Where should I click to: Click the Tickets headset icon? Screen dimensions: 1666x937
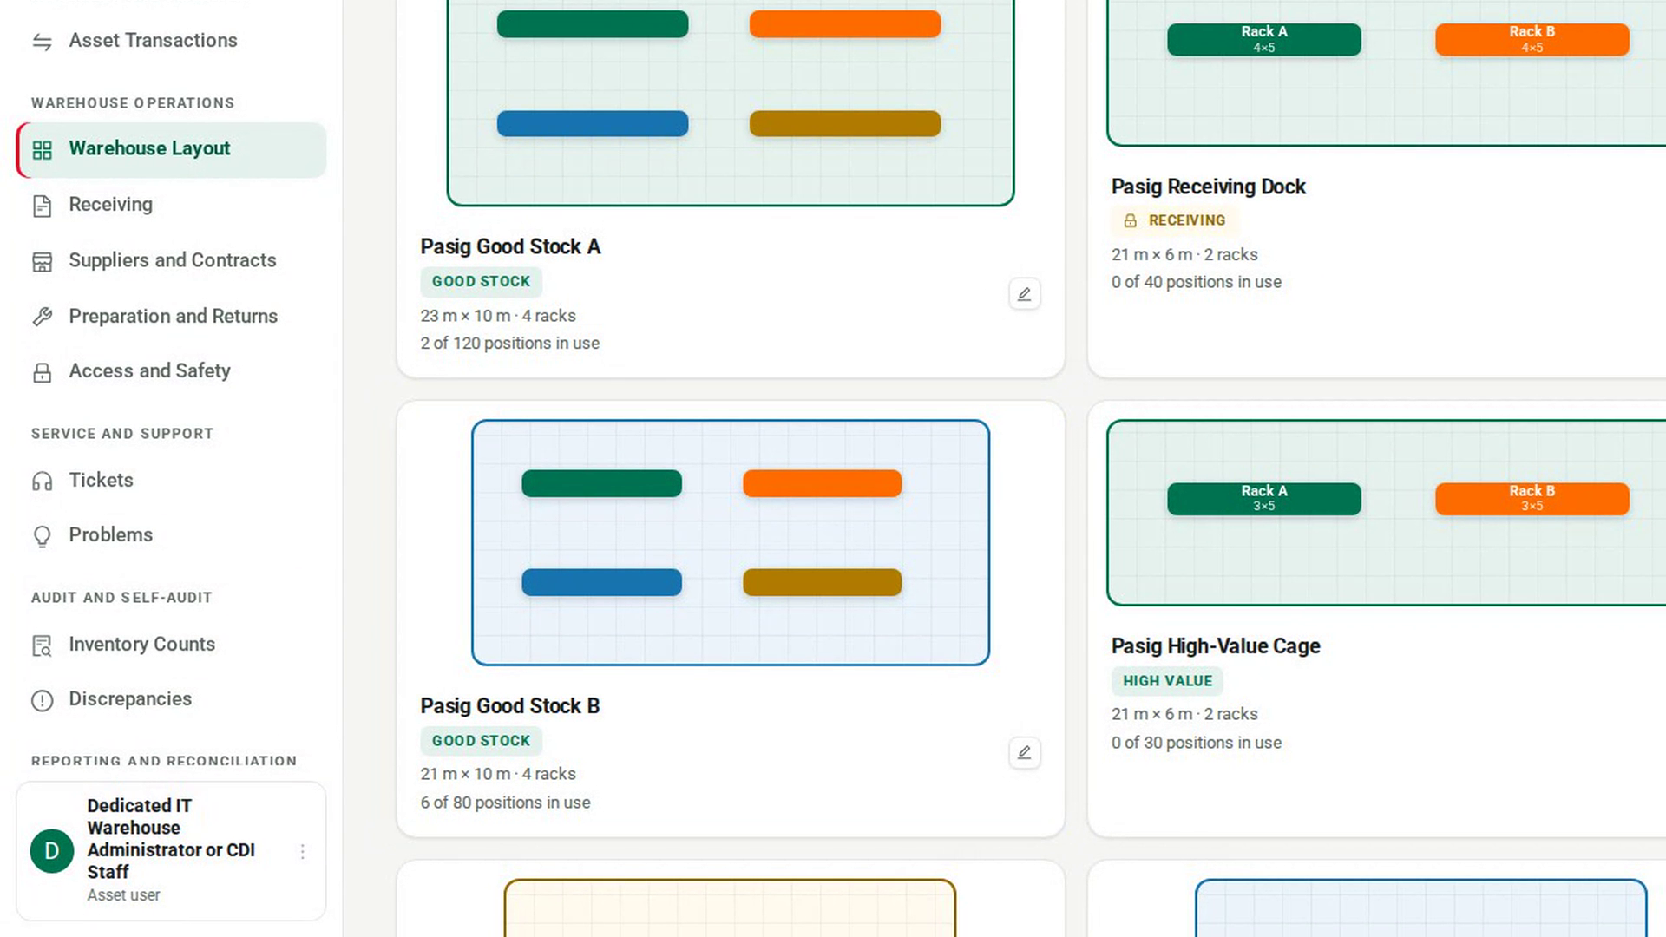click(x=42, y=482)
